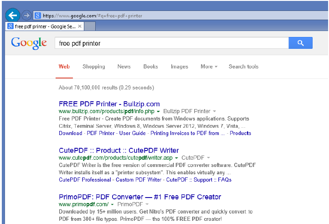This screenshot has width=329, height=224.
Task: Click the blue search magnifier button
Action: pyautogui.click(x=300, y=43)
